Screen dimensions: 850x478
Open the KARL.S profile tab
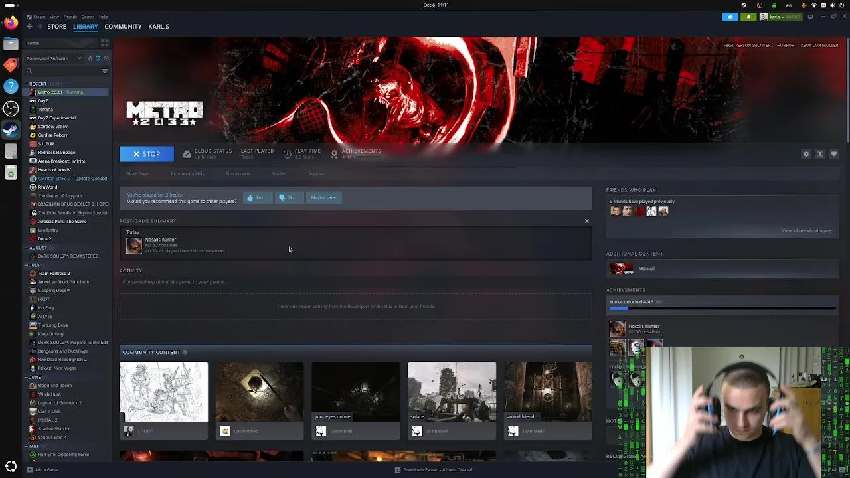coord(158,27)
